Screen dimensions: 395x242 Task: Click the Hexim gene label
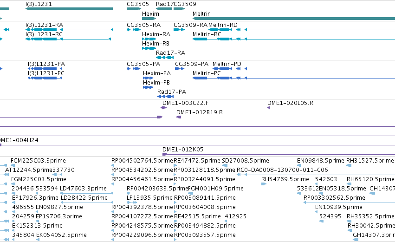pyautogui.click(x=151, y=14)
